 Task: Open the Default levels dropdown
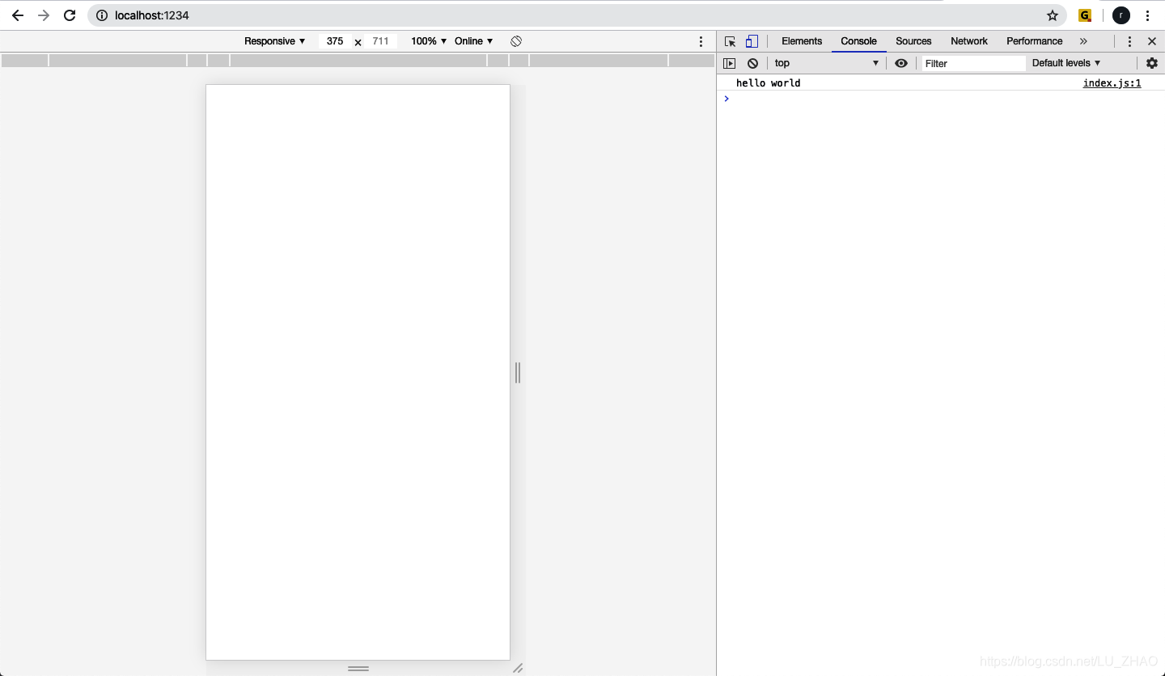click(x=1066, y=63)
